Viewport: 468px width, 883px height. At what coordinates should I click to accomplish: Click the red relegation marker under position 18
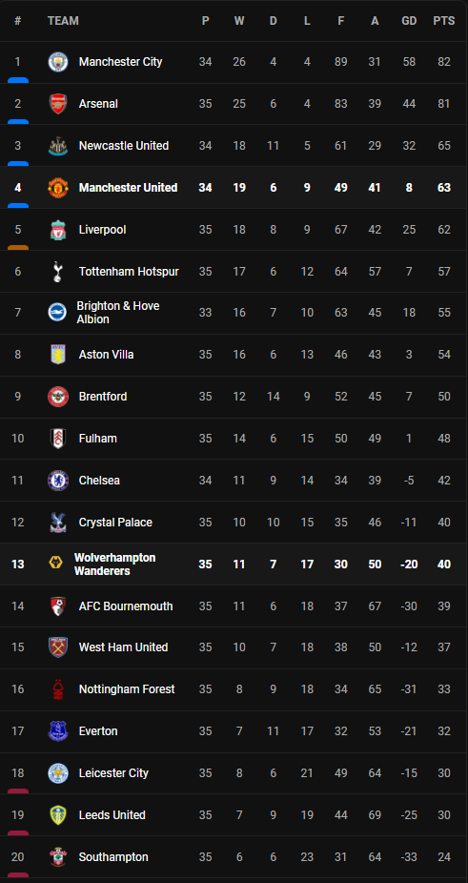click(x=18, y=791)
